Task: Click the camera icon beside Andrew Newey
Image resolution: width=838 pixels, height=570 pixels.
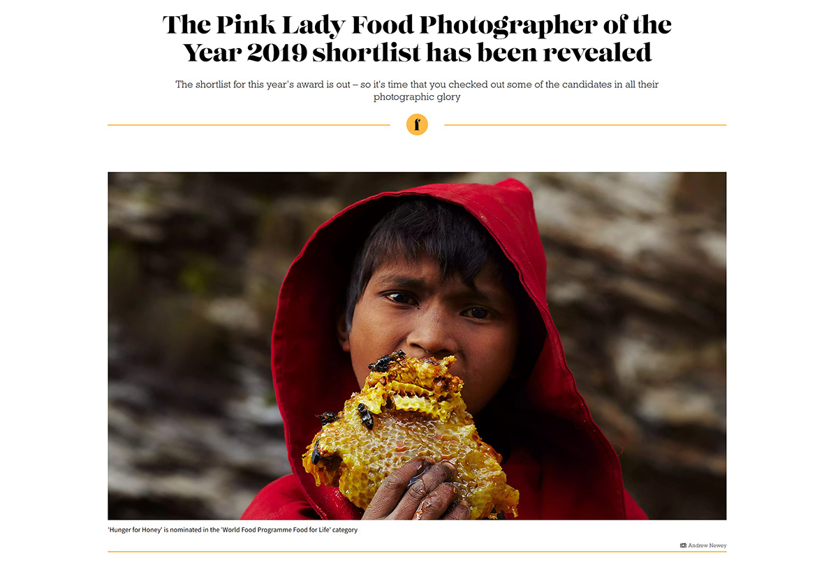Action: pos(683,546)
